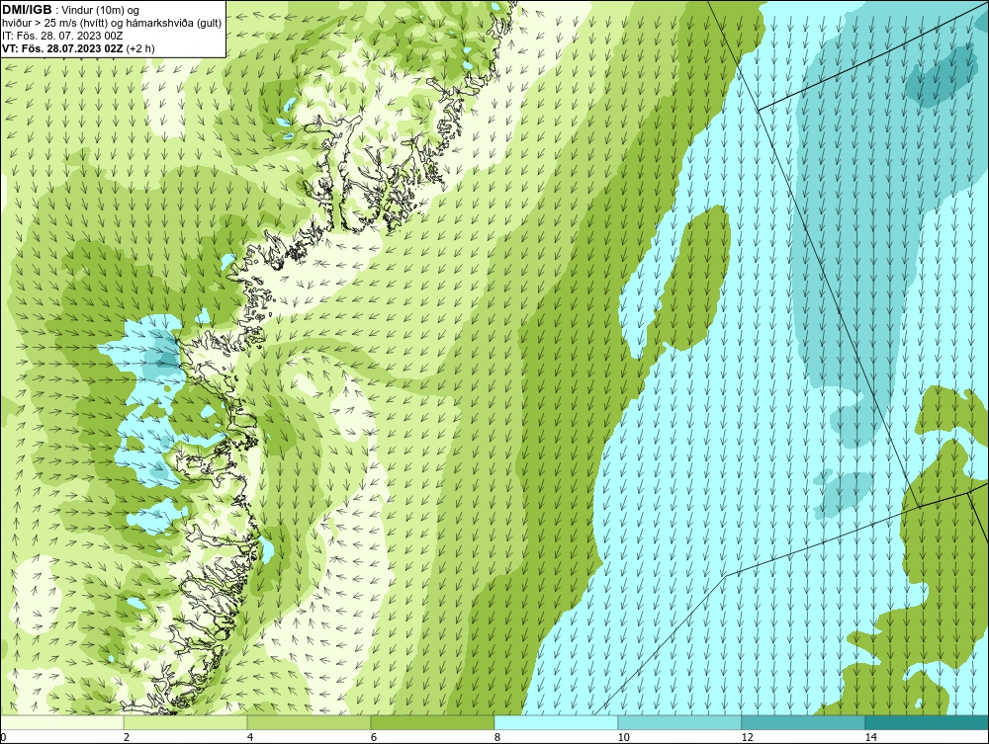Click legend tick label '2'

pyautogui.click(x=127, y=737)
